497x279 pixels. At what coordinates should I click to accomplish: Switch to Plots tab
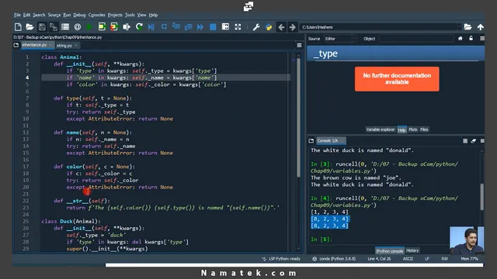tap(412, 129)
